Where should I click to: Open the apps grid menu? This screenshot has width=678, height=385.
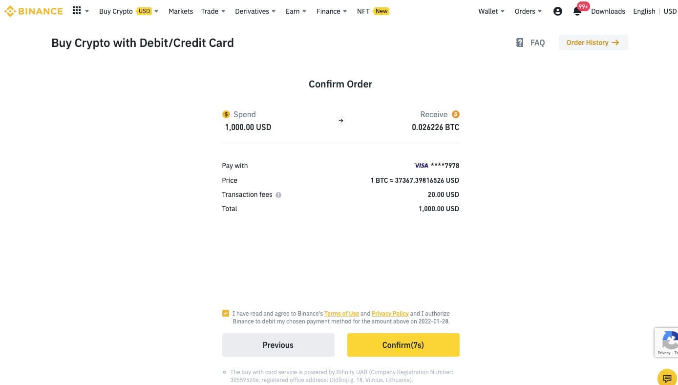[x=77, y=11]
